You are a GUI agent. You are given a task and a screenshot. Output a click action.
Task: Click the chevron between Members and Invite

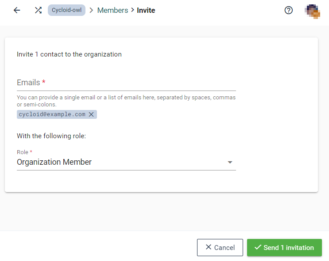pyautogui.click(x=132, y=10)
